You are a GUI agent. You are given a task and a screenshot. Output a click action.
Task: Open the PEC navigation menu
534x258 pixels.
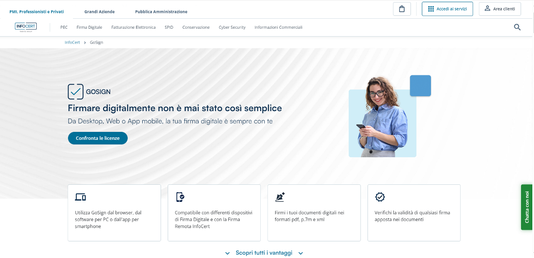click(64, 27)
